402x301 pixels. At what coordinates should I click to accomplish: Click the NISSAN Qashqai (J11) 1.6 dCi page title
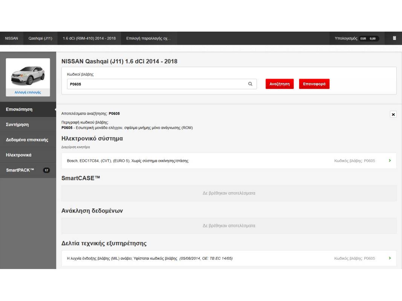[x=119, y=61]
